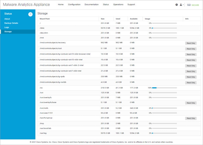Image resolution: width=203 pixels, height=145 pixels.
Task: Go to the Home menu
Action: [x=61, y=4]
